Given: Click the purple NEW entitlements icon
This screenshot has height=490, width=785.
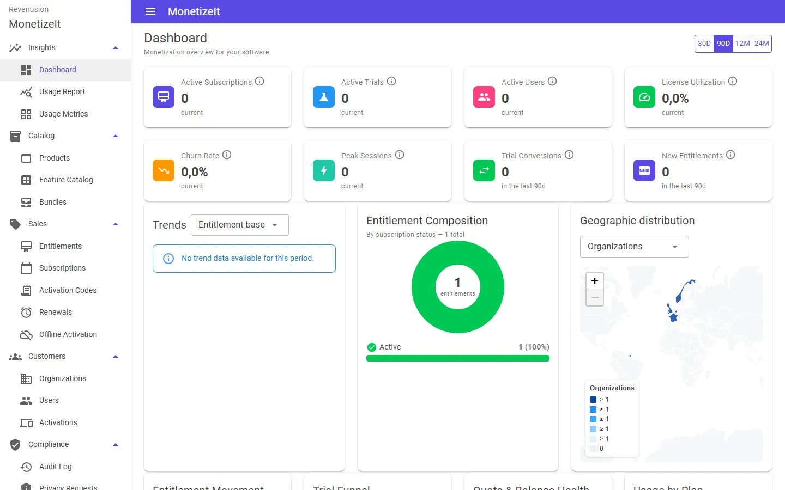Looking at the screenshot, I should pos(644,170).
